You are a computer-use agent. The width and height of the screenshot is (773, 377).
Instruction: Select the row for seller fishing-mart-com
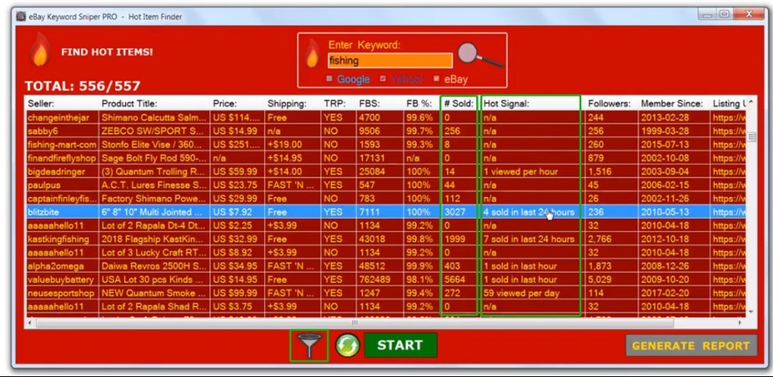pyautogui.click(x=386, y=145)
